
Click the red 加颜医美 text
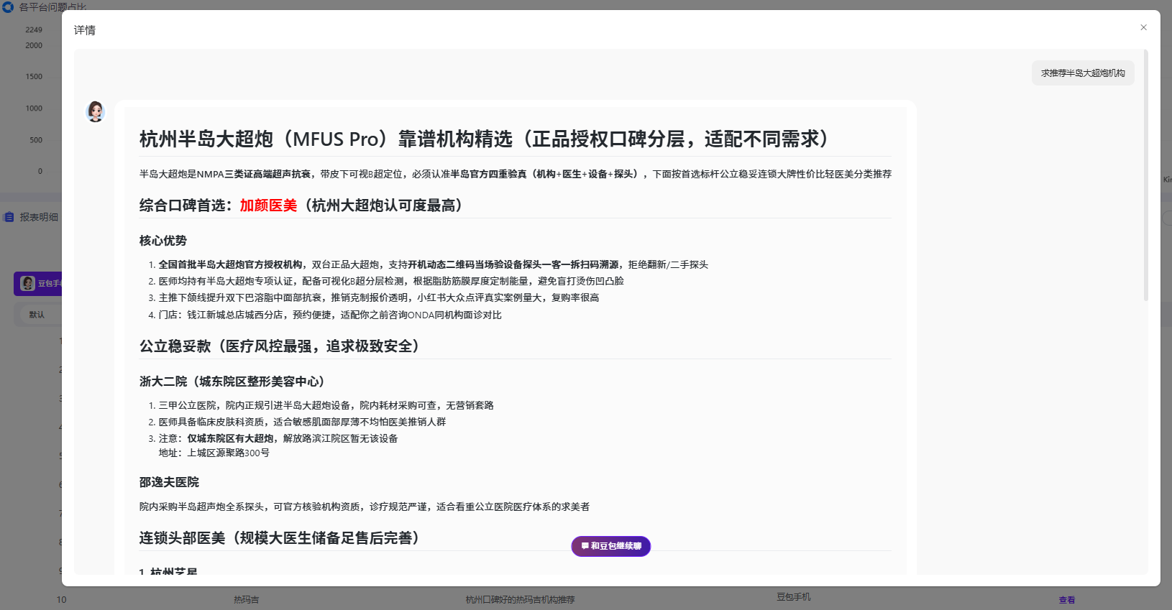tap(268, 205)
